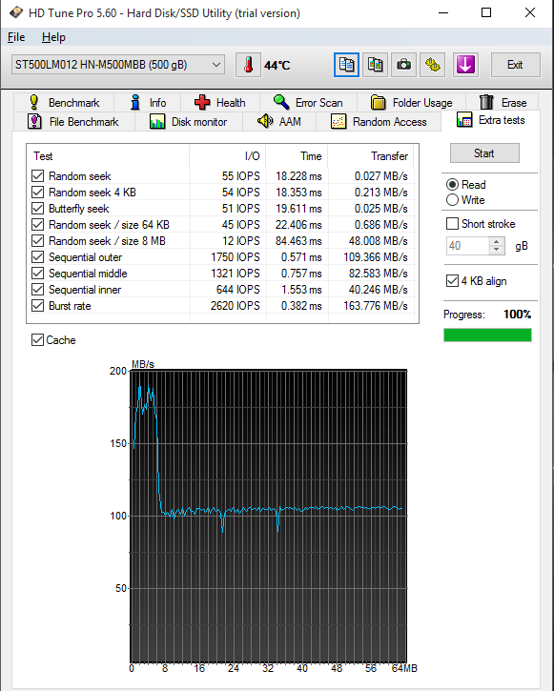The height and width of the screenshot is (691, 554).
Task: Increase short stroke size with up arrow
Action: tap(496, 241)
